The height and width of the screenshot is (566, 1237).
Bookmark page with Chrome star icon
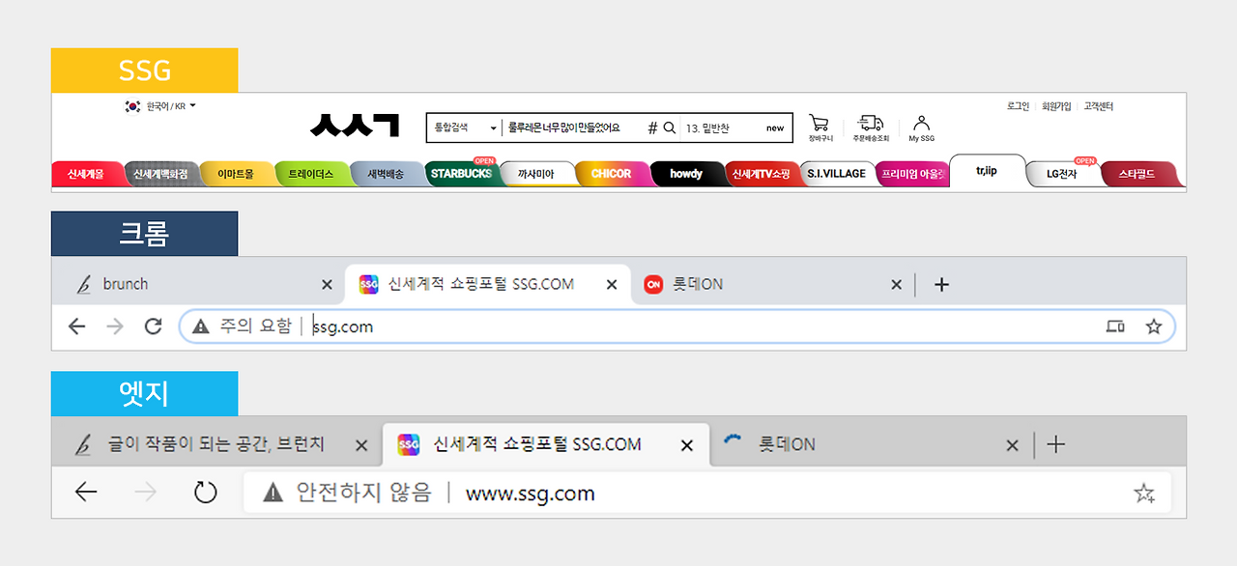click(1153, 326)
